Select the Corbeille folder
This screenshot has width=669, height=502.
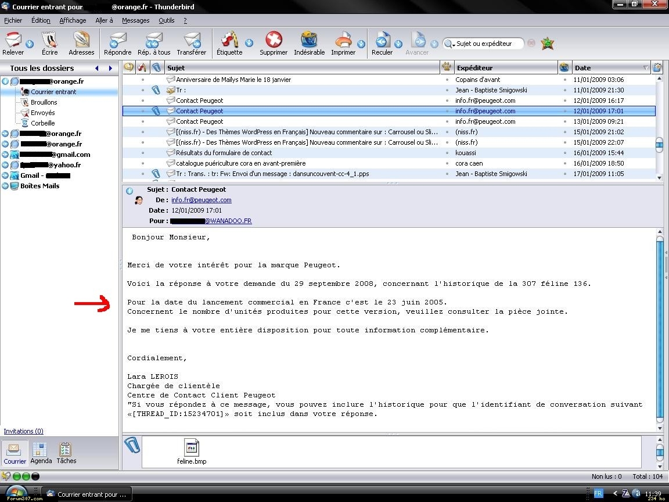point(42,123)
